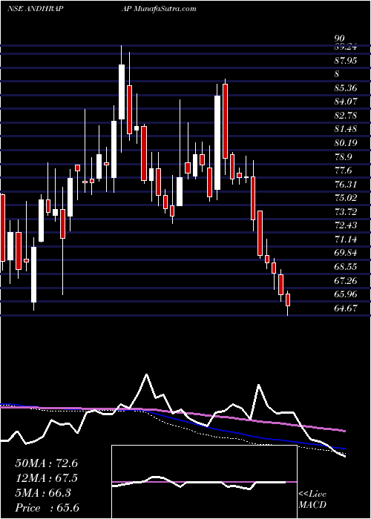The image size is (371, 519).
Task: Click the 77.6 price axis label
Action: [x=343, y=171]
